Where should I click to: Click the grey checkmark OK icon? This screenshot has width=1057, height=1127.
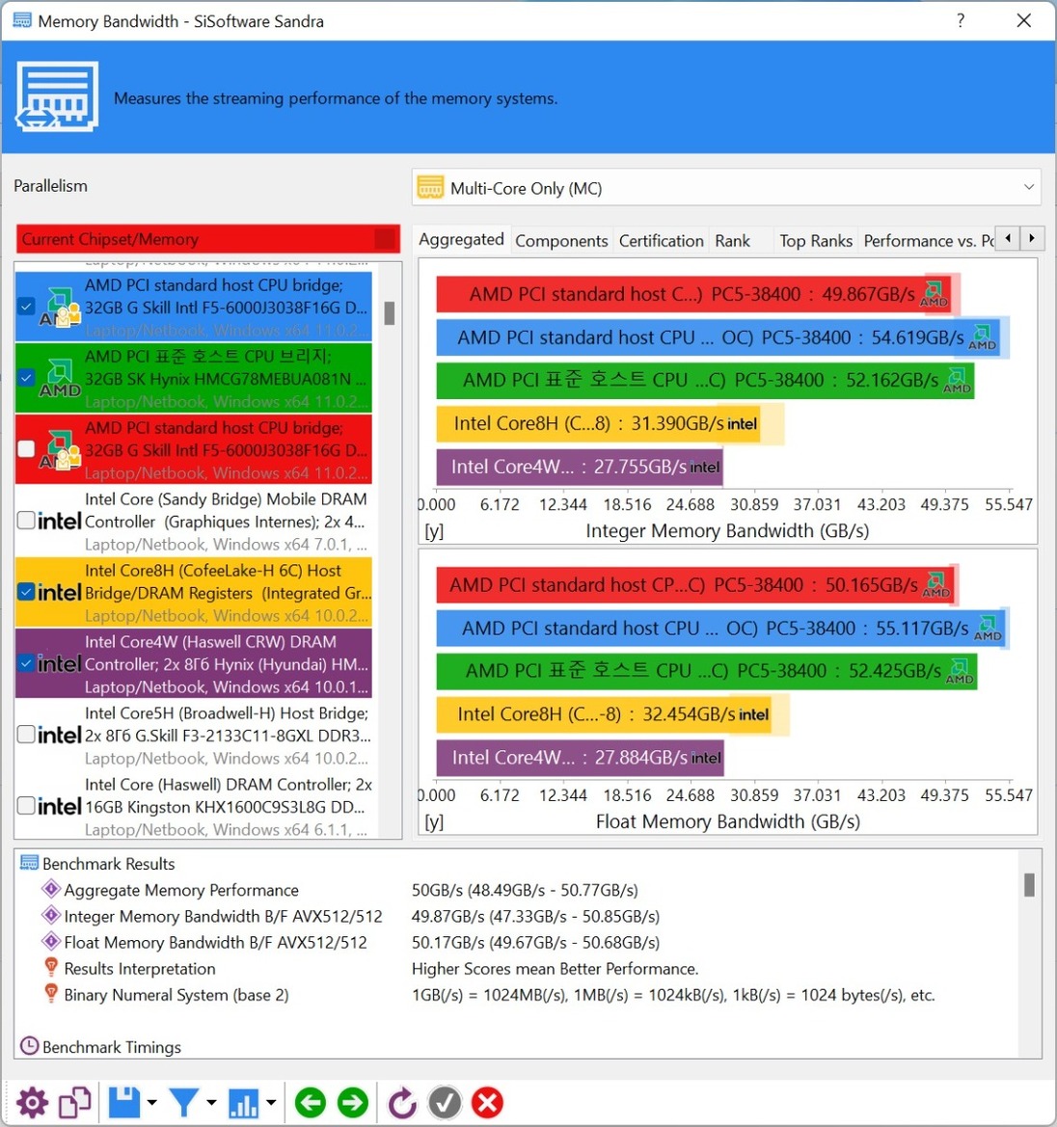[445, 1103]
